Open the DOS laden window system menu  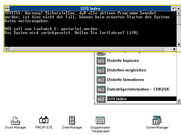click(7, 8)
